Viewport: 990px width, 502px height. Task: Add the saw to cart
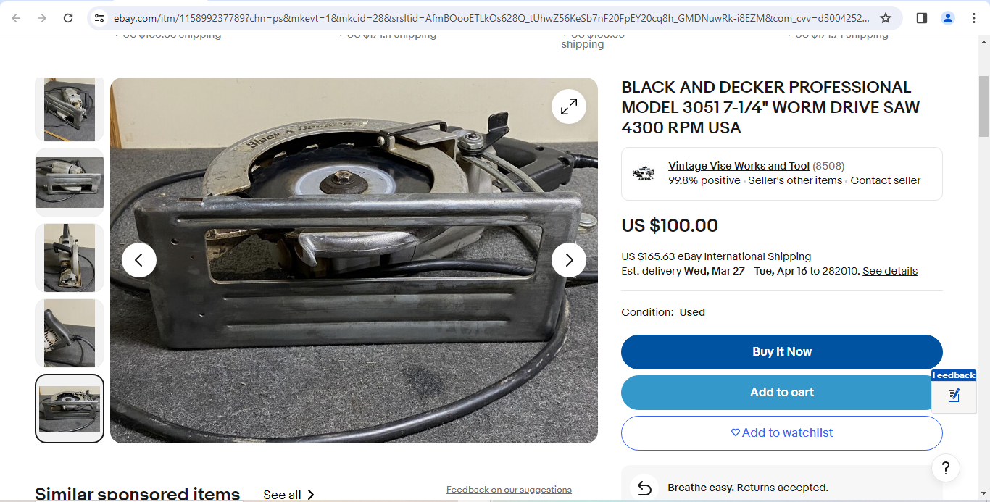782,393
